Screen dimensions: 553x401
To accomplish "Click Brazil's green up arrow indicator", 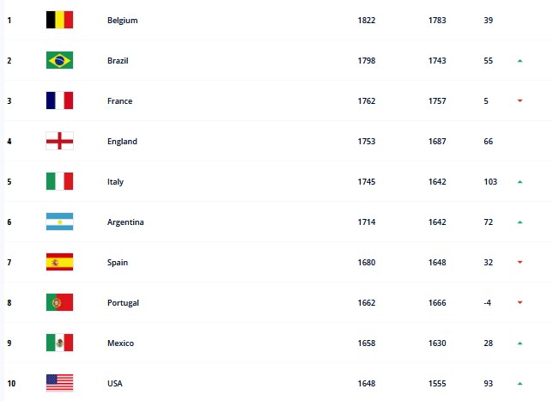I will pos(520,61).
